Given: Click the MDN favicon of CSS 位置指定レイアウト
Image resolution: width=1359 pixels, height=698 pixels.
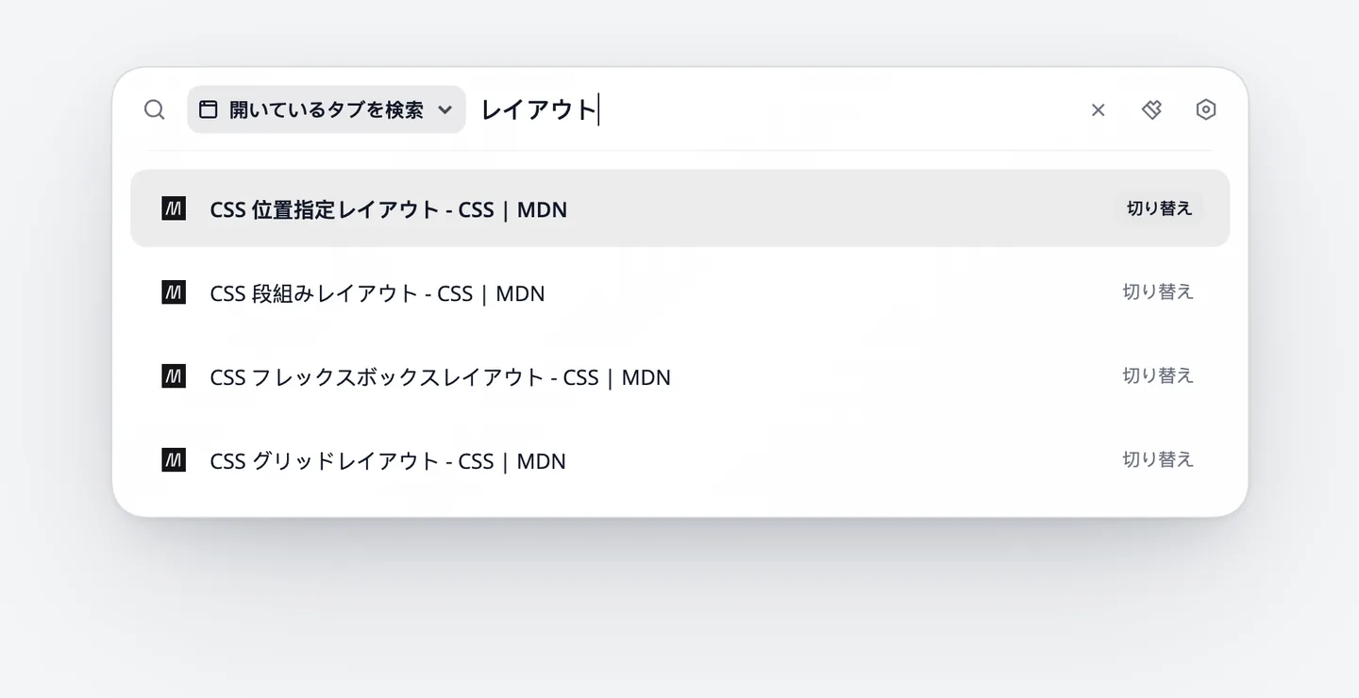Looking at the screenshot, I should tap(174, 208).
